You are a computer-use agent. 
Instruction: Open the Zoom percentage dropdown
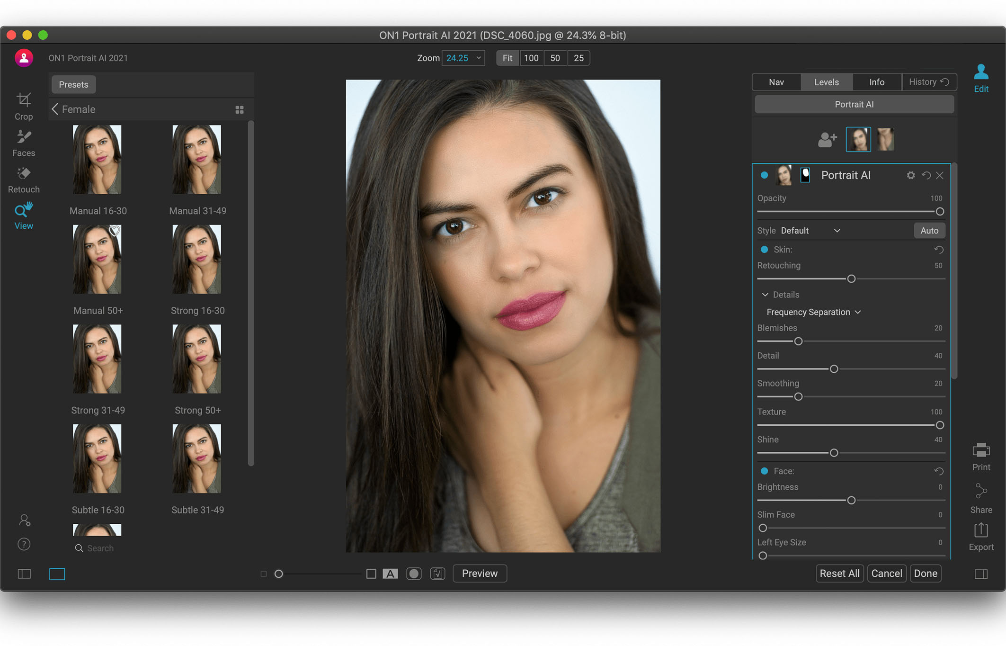(x=463, y=58)
